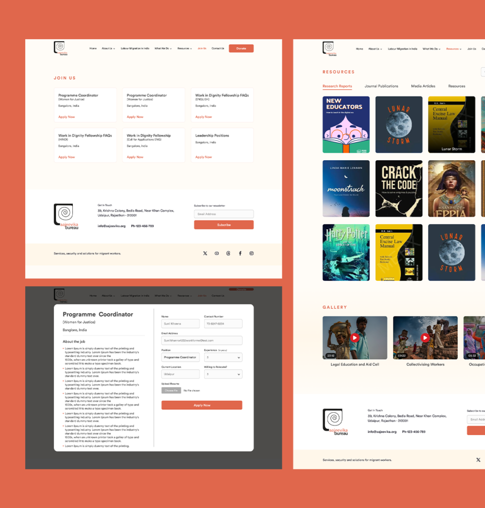
Task: Play the Collectivising Workers video
Action: 425,337
